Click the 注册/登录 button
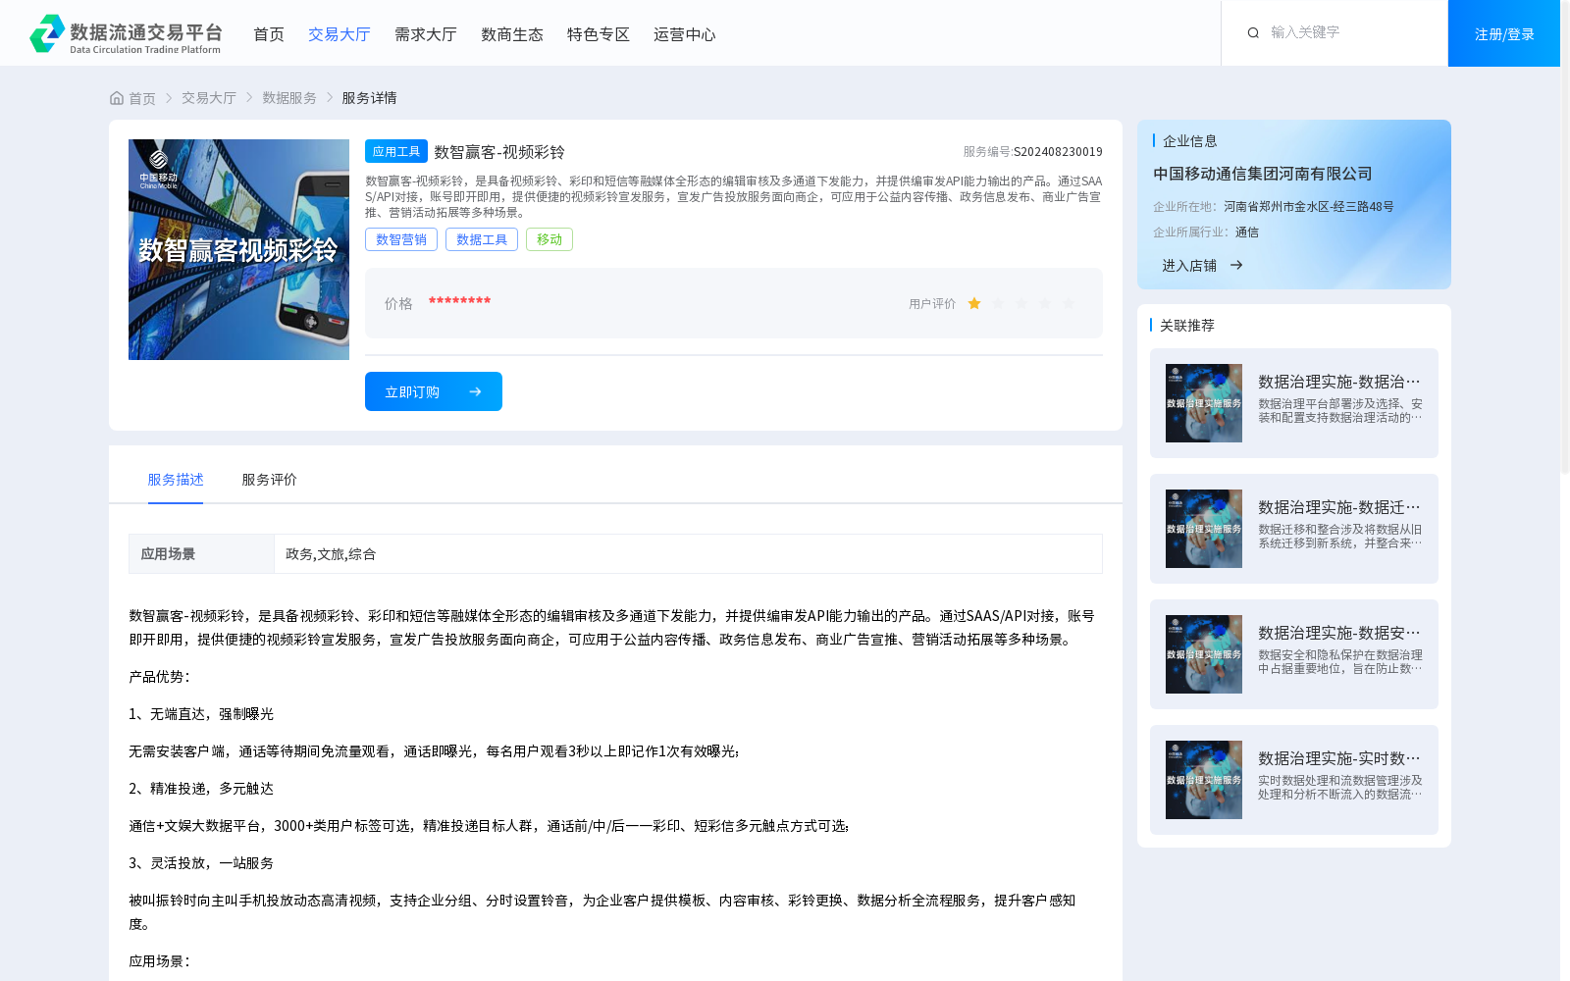Image resolution: width=1570 pixels, height=981 pixels. pos(1504,33)
